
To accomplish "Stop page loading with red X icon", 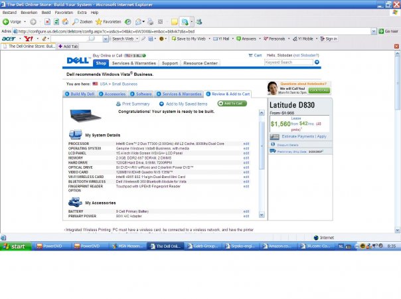I will click(x=47, y=22).
